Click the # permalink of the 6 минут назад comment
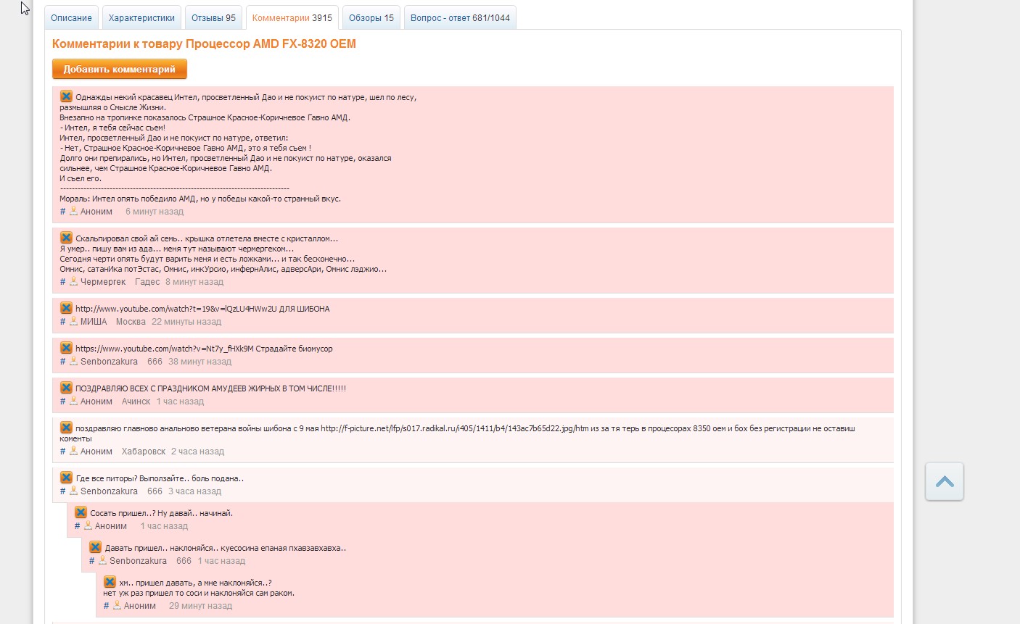 click(62, 212)
